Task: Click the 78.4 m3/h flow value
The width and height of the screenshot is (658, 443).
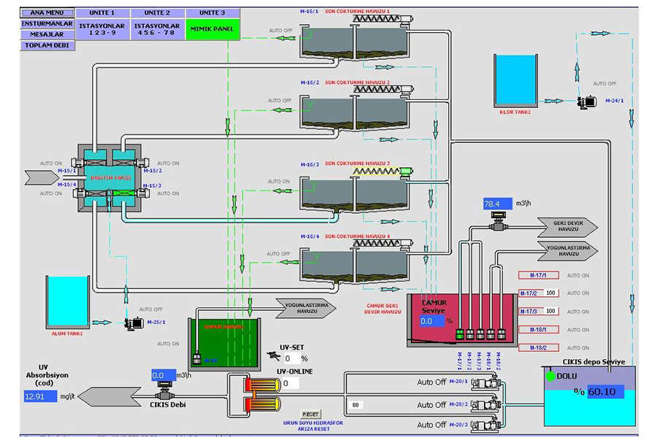Action: 498,204
